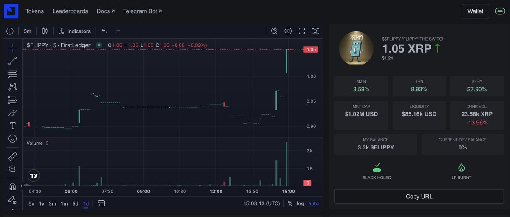This screenshot has width=510, height=217.
Task: Click the green up arrow next to price
Action: pos(437,48)
